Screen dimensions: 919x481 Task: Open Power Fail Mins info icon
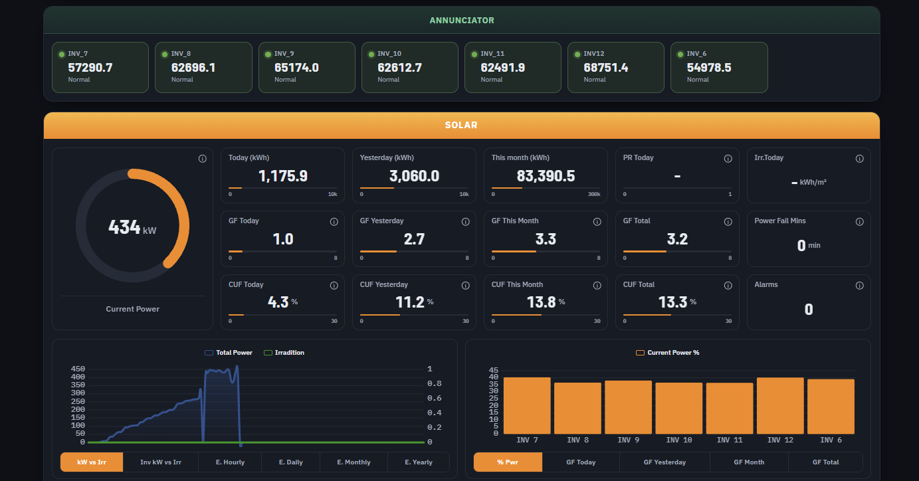click(x=860, y=222)
